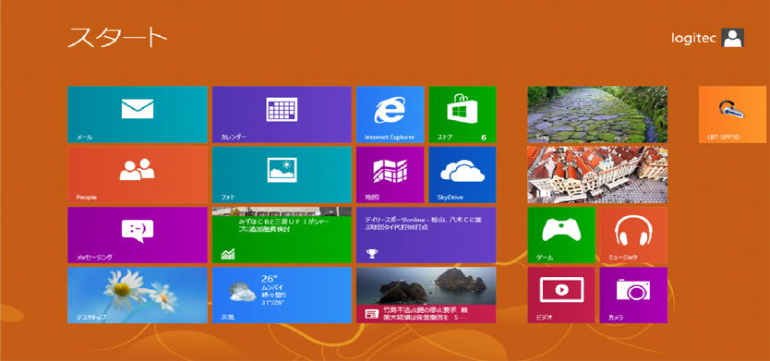Open the Desktop (デスクトップ) daisy tile
770x361 pixels.
[x=138, y=295]
